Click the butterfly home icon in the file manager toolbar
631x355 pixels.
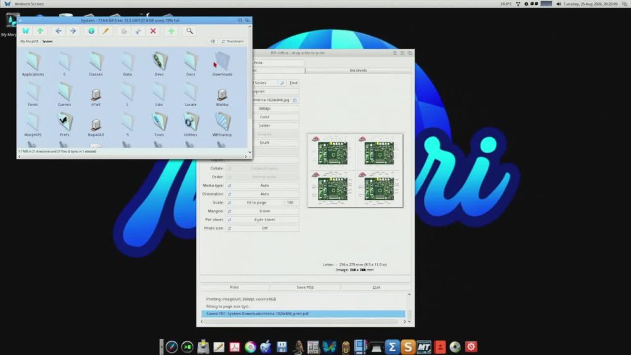26,31
